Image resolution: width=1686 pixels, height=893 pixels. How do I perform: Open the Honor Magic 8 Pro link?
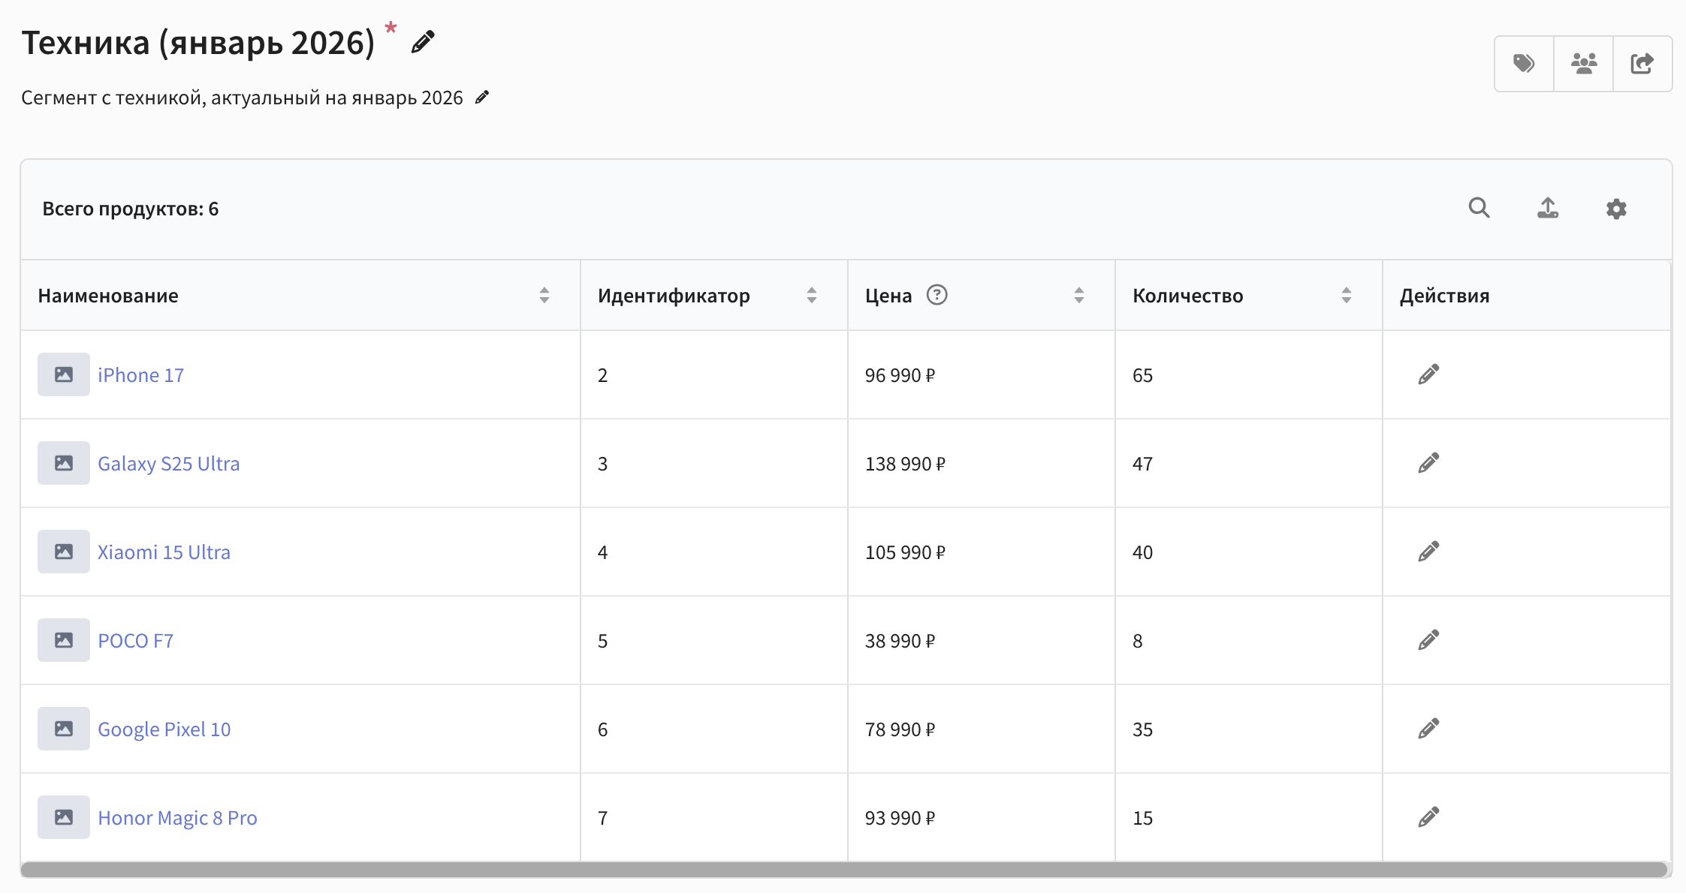(177, 818)
